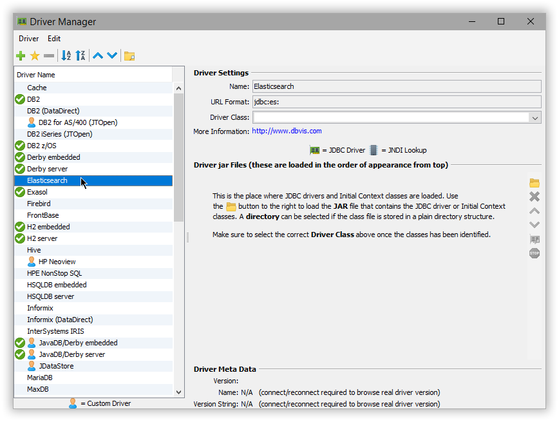Move the selected driver down the list
Image resolution: width=559 pixels, height=422 pixels.
click(x=111, y=55)
